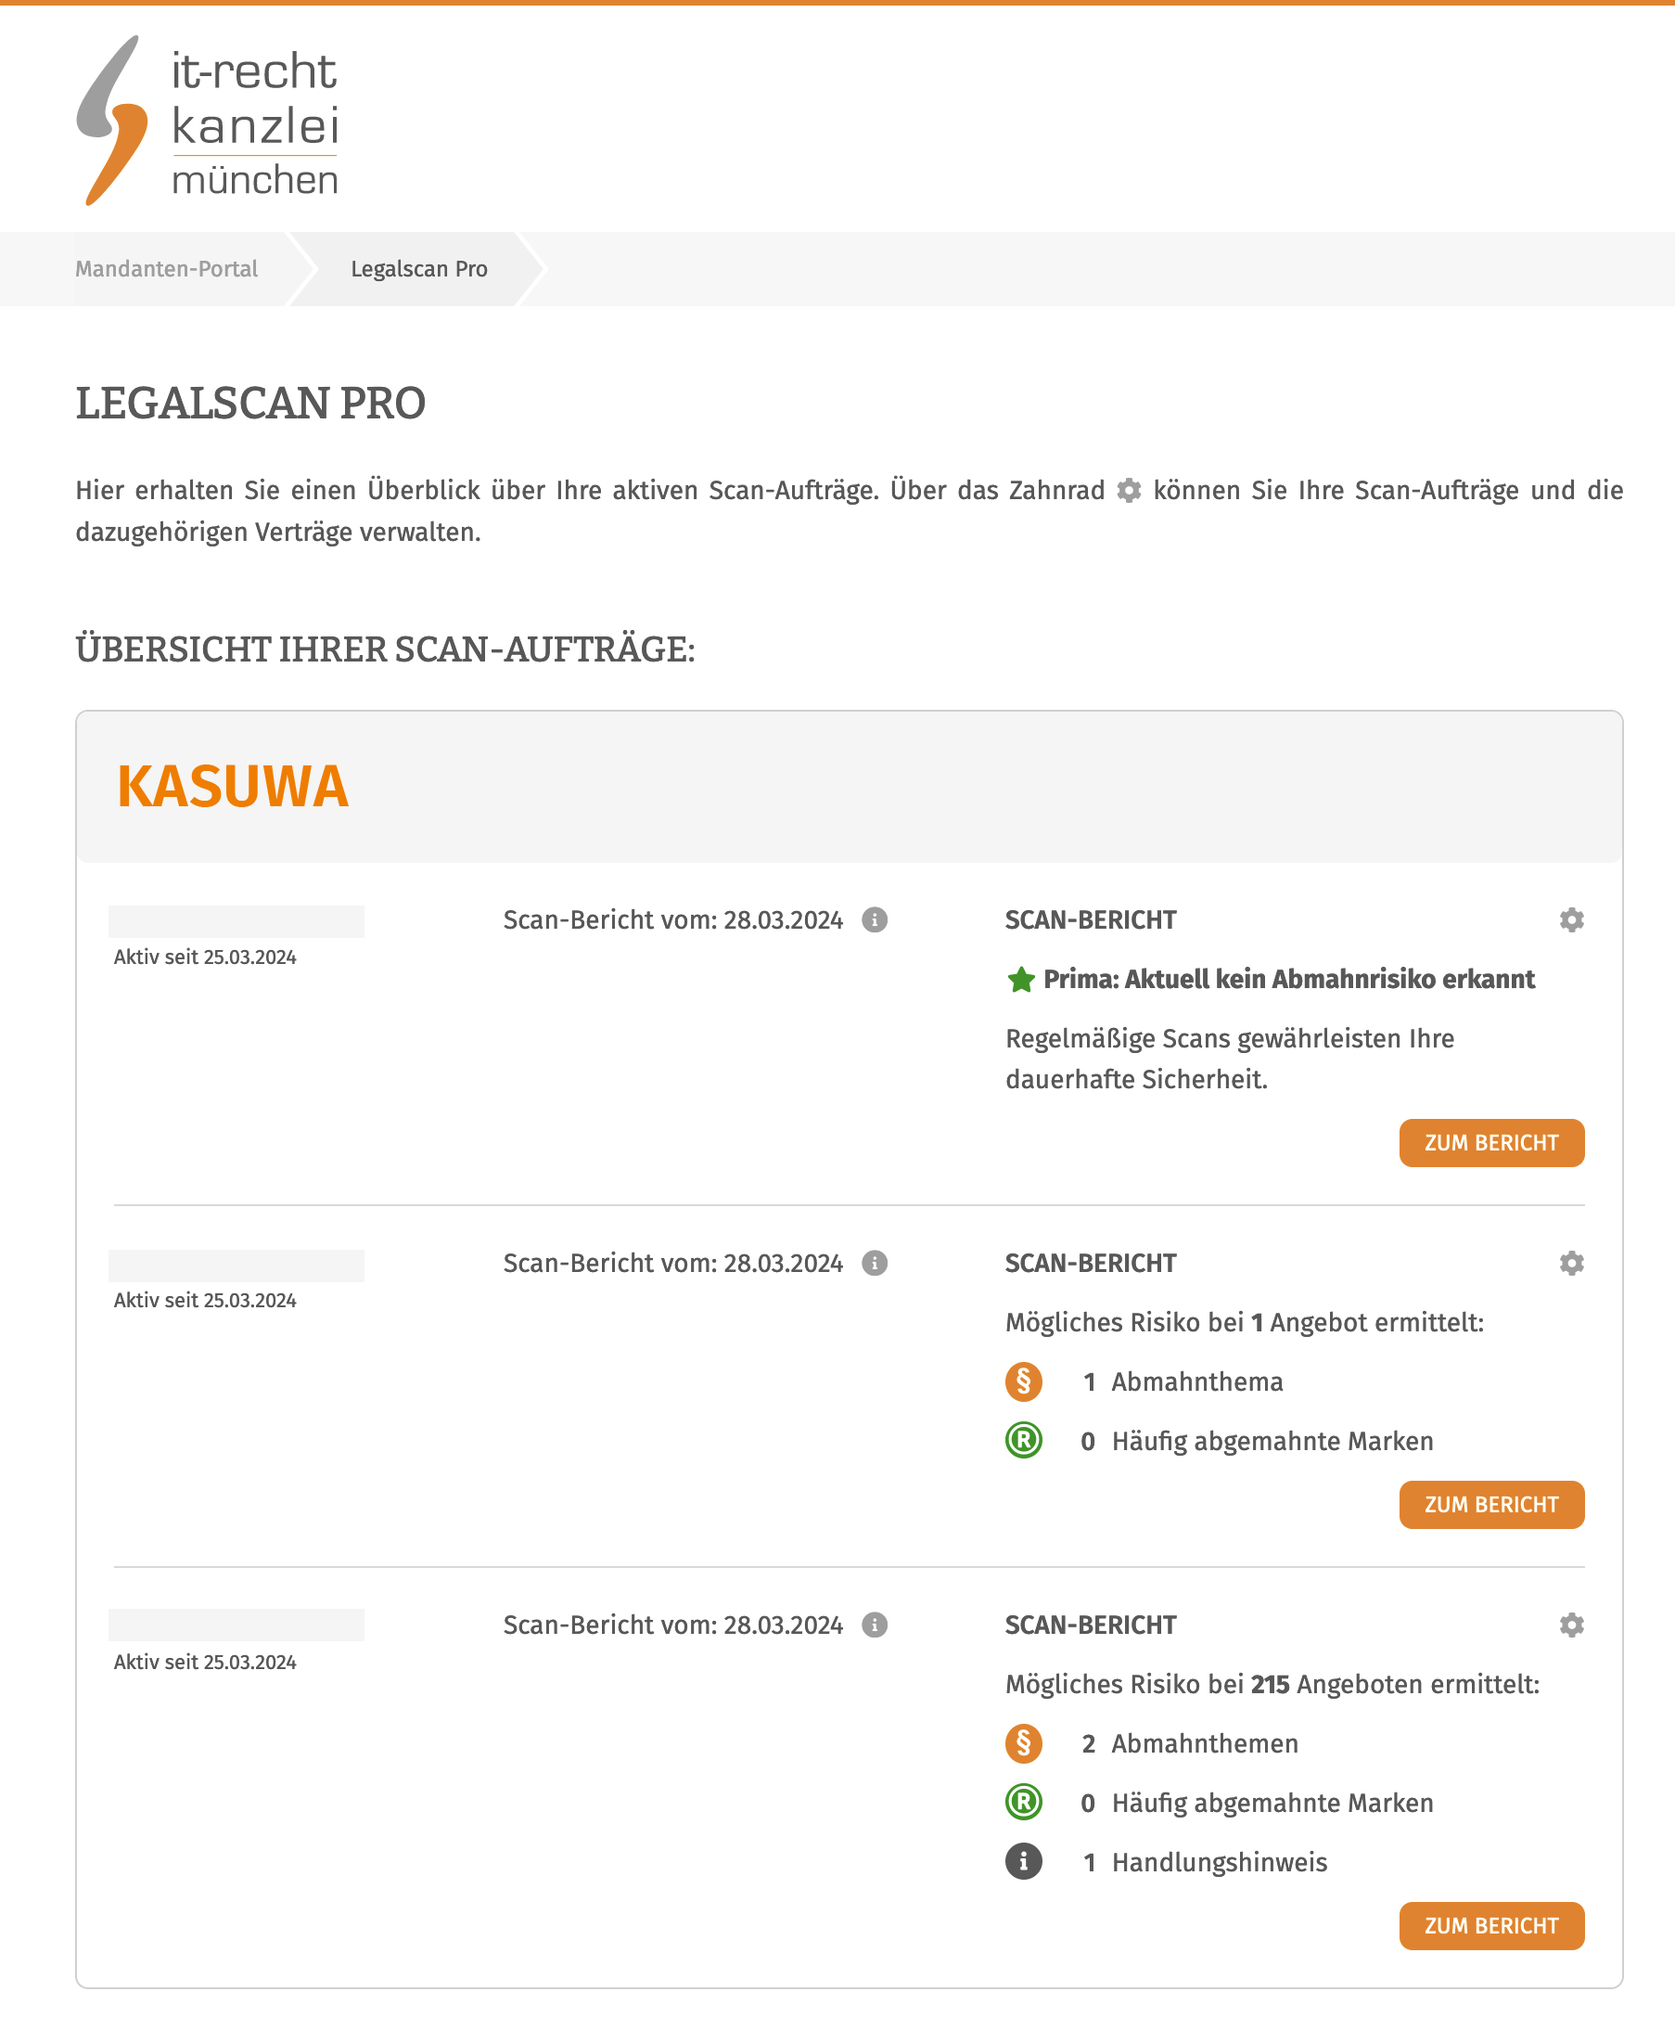Open settings gear for the first scan order
Image resolution: width=1675 pixels, height=2030 pixels.
[x=1571, y=920]
